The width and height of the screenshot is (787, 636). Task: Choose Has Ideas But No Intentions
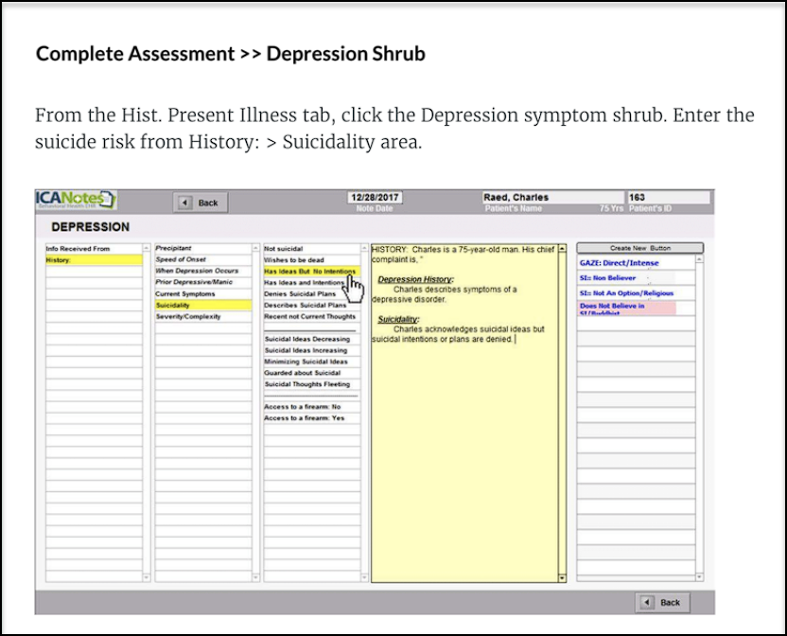click(x=312, y=272)
